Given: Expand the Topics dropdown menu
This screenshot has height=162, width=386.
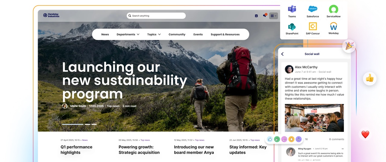Looking at the screenshot, I should coord(154,34).
